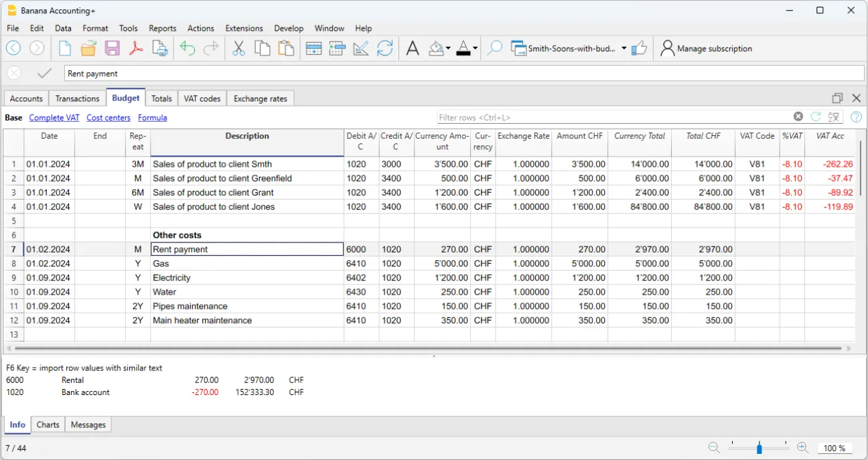Click the Recalculate refresh icon in the toolbar
The height and width of the screenshot is (460, 868).
[384, 48]
